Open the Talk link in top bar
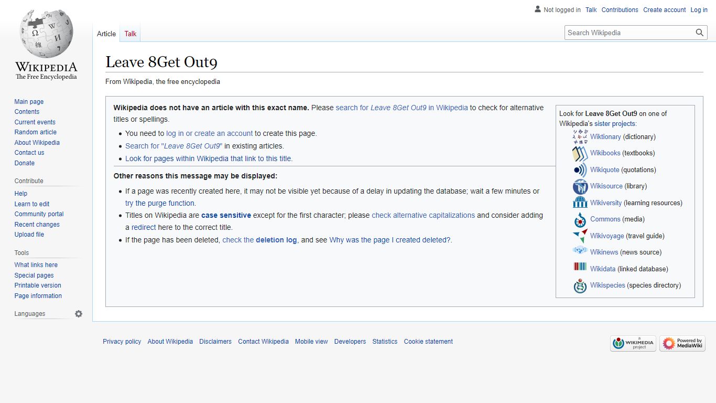716x403 pixels. coord(591,10)
